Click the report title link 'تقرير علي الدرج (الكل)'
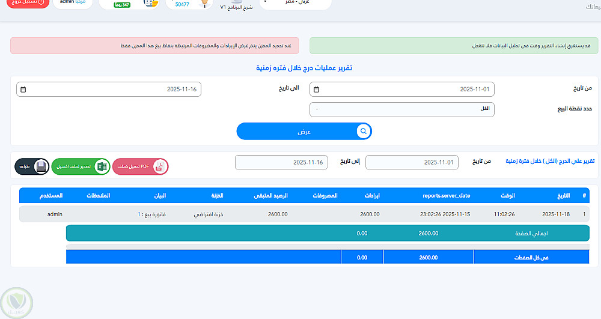 click(550, 161)
